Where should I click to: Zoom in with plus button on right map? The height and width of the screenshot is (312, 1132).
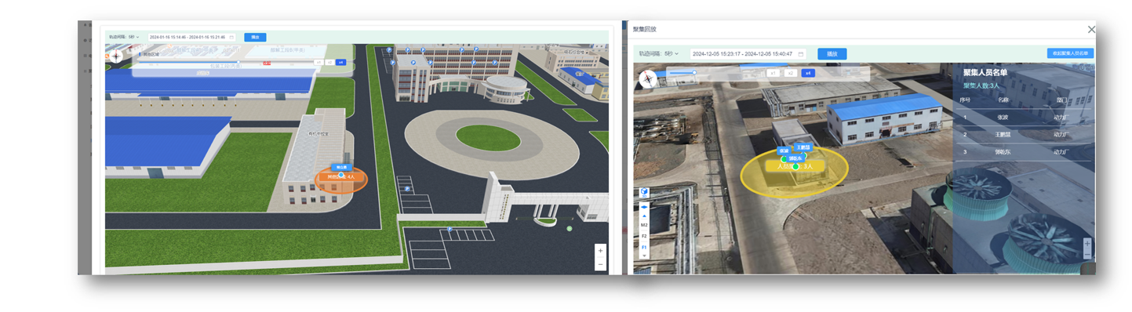point(1087,245)
